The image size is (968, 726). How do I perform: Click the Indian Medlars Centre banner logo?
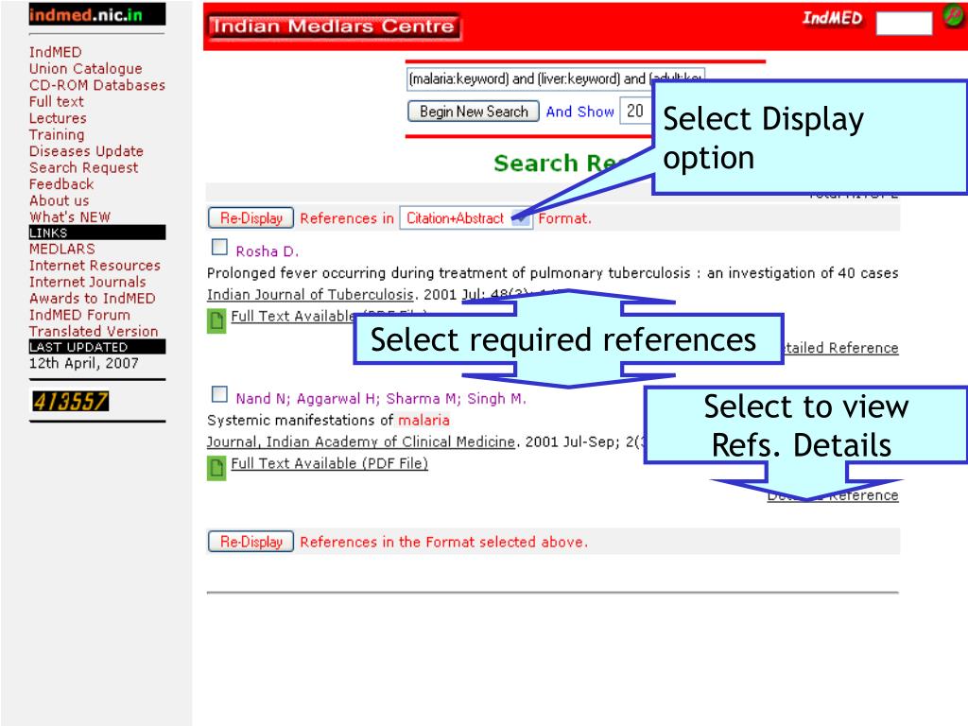(334, 26)
